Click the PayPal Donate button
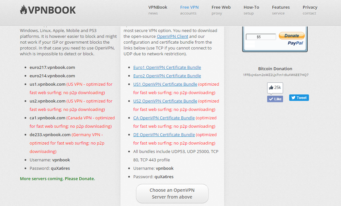 tap(292, 36)
